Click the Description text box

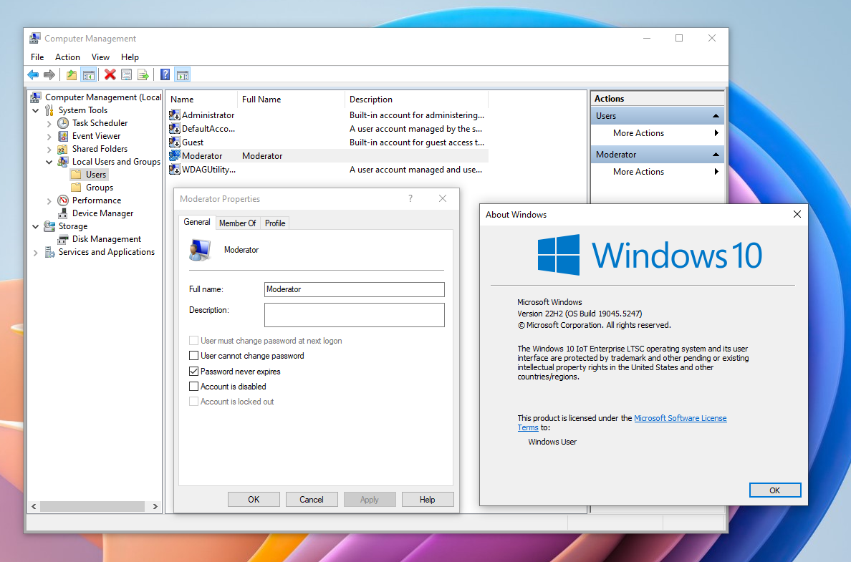tap(355, 315)
